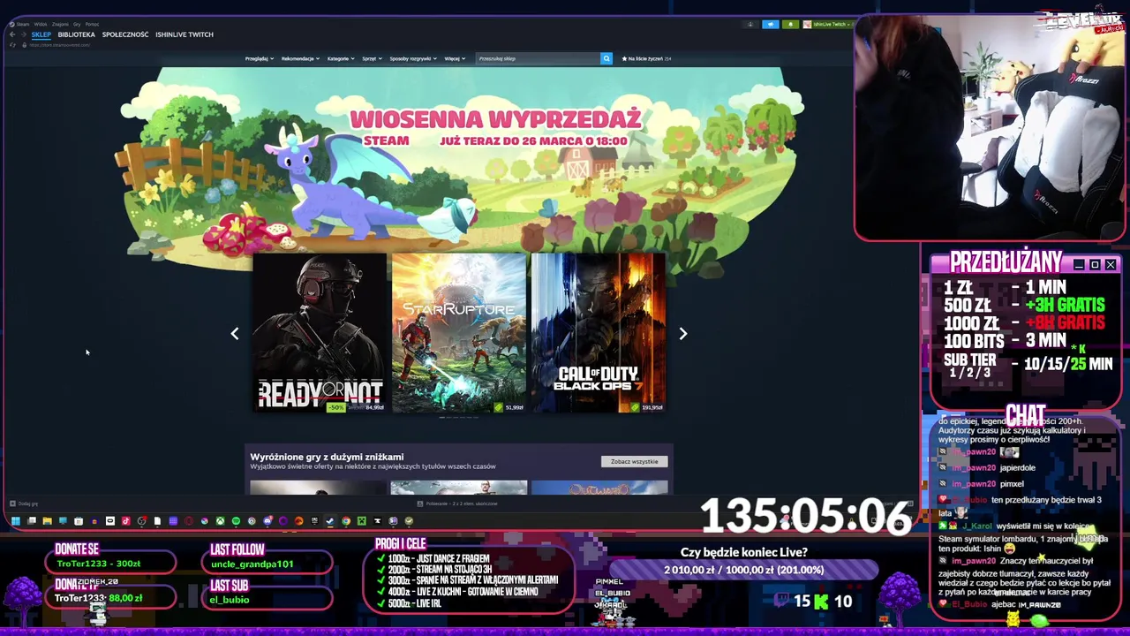1130x636 pixels.
Task: Show next carousel games with right arrow
Action: [682, 333]
